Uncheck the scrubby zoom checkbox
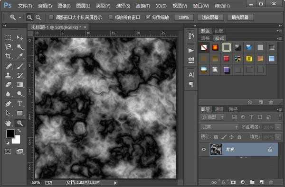Screen dimensions: 285x187 point(148,17)
